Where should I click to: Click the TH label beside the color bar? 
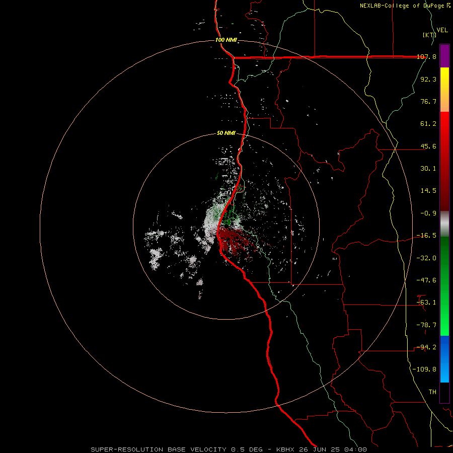[x=432, y=392]
